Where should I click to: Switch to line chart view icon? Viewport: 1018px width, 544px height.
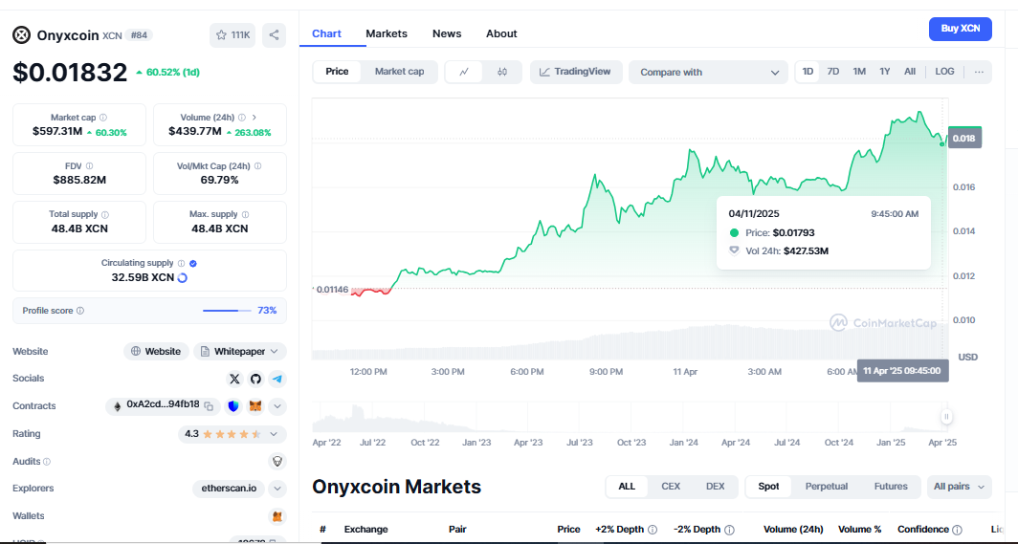[463, 72]
